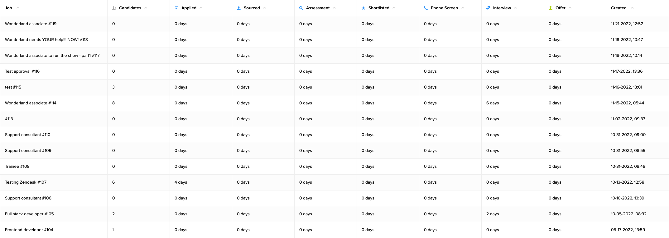Click created date 10-13-2022, 12:58
This screenshot has height=238, width=669.
point(628,182)
